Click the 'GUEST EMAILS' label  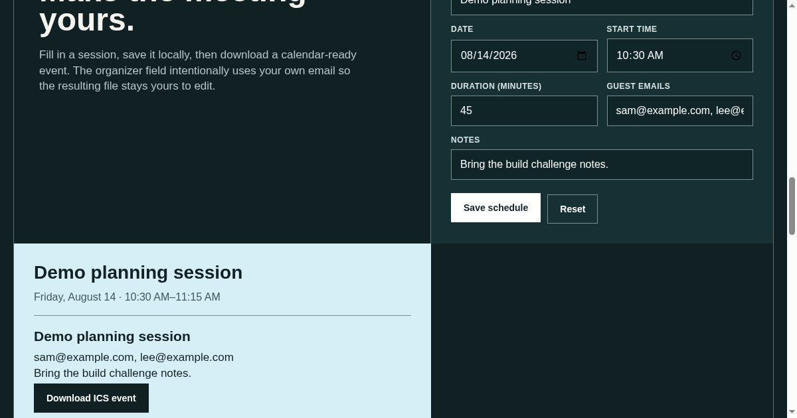(638, 86)
